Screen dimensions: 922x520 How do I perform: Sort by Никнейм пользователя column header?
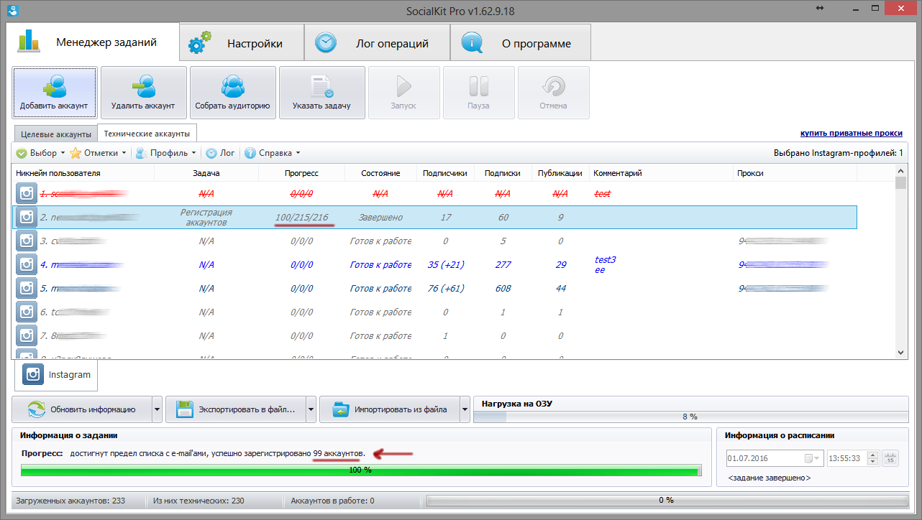click(83, 173)
